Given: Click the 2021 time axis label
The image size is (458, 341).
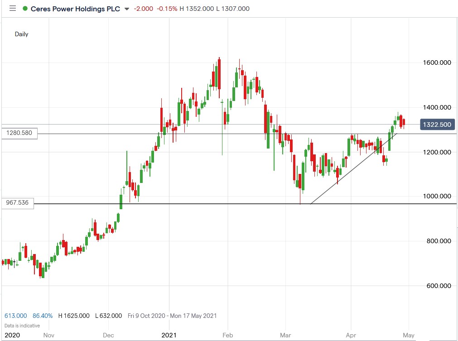Looking at the screenshot, I should coord(169,335).
